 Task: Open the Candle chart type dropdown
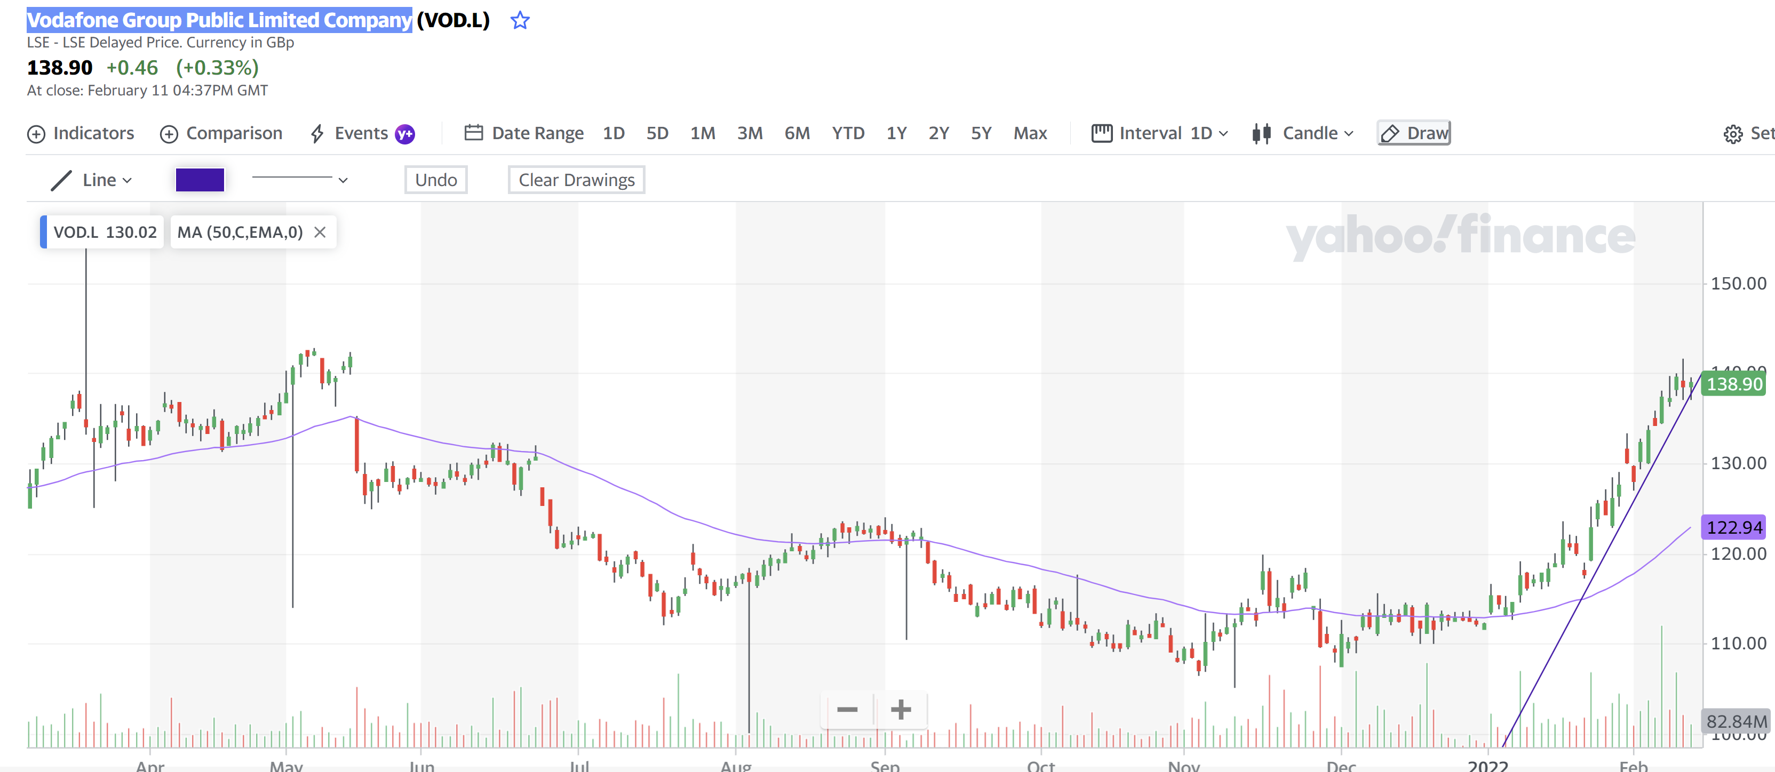[1303, 134]
